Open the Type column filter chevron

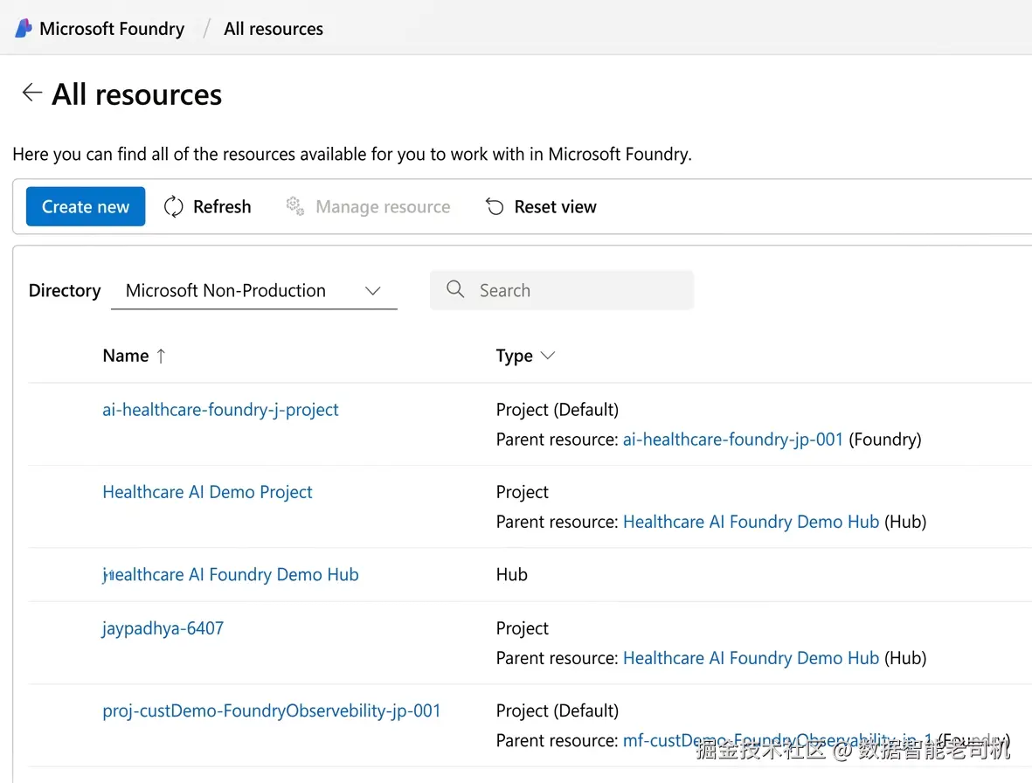click(548, 356)
